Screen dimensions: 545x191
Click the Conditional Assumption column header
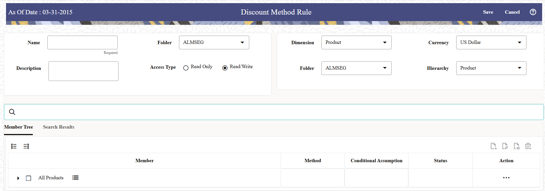377,161
